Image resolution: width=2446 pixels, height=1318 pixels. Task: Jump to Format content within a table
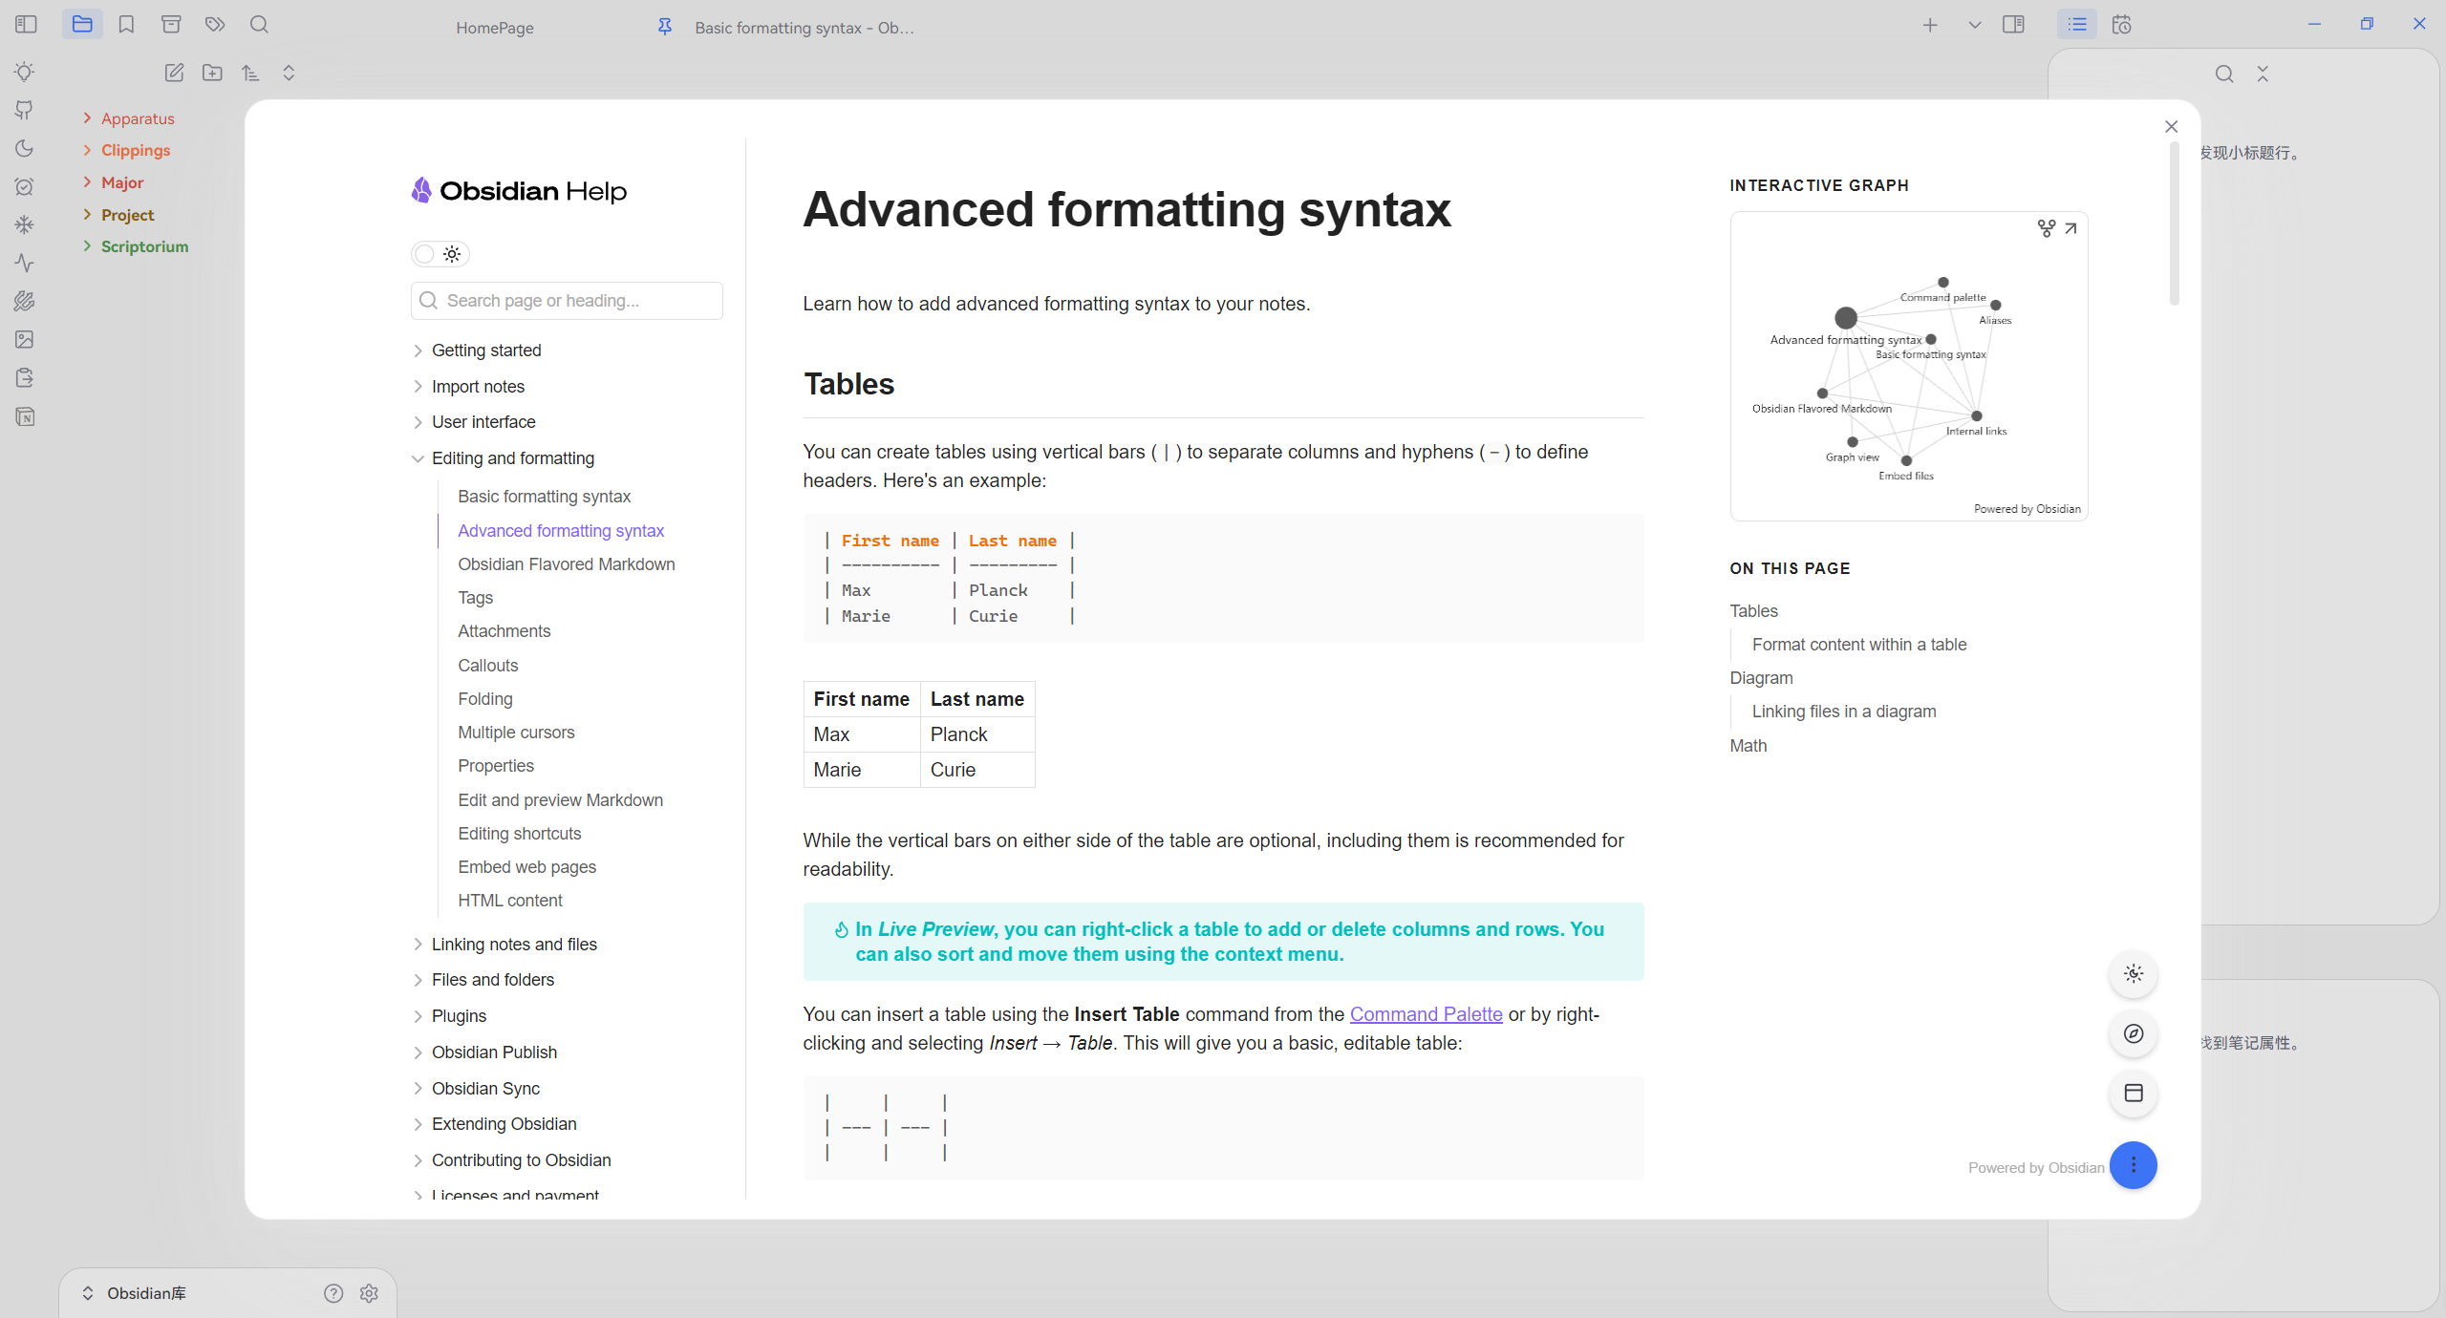pyautogui.click(x=1858, y=645)
